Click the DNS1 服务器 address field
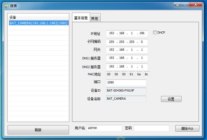207x140 pixels. 127,58
